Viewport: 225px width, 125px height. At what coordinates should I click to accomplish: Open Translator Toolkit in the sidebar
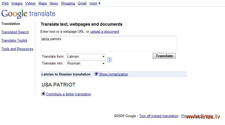(x=14, y=40)
